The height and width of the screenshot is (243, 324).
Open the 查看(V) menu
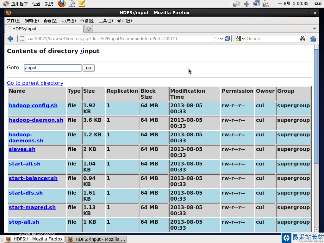[50, 21]
